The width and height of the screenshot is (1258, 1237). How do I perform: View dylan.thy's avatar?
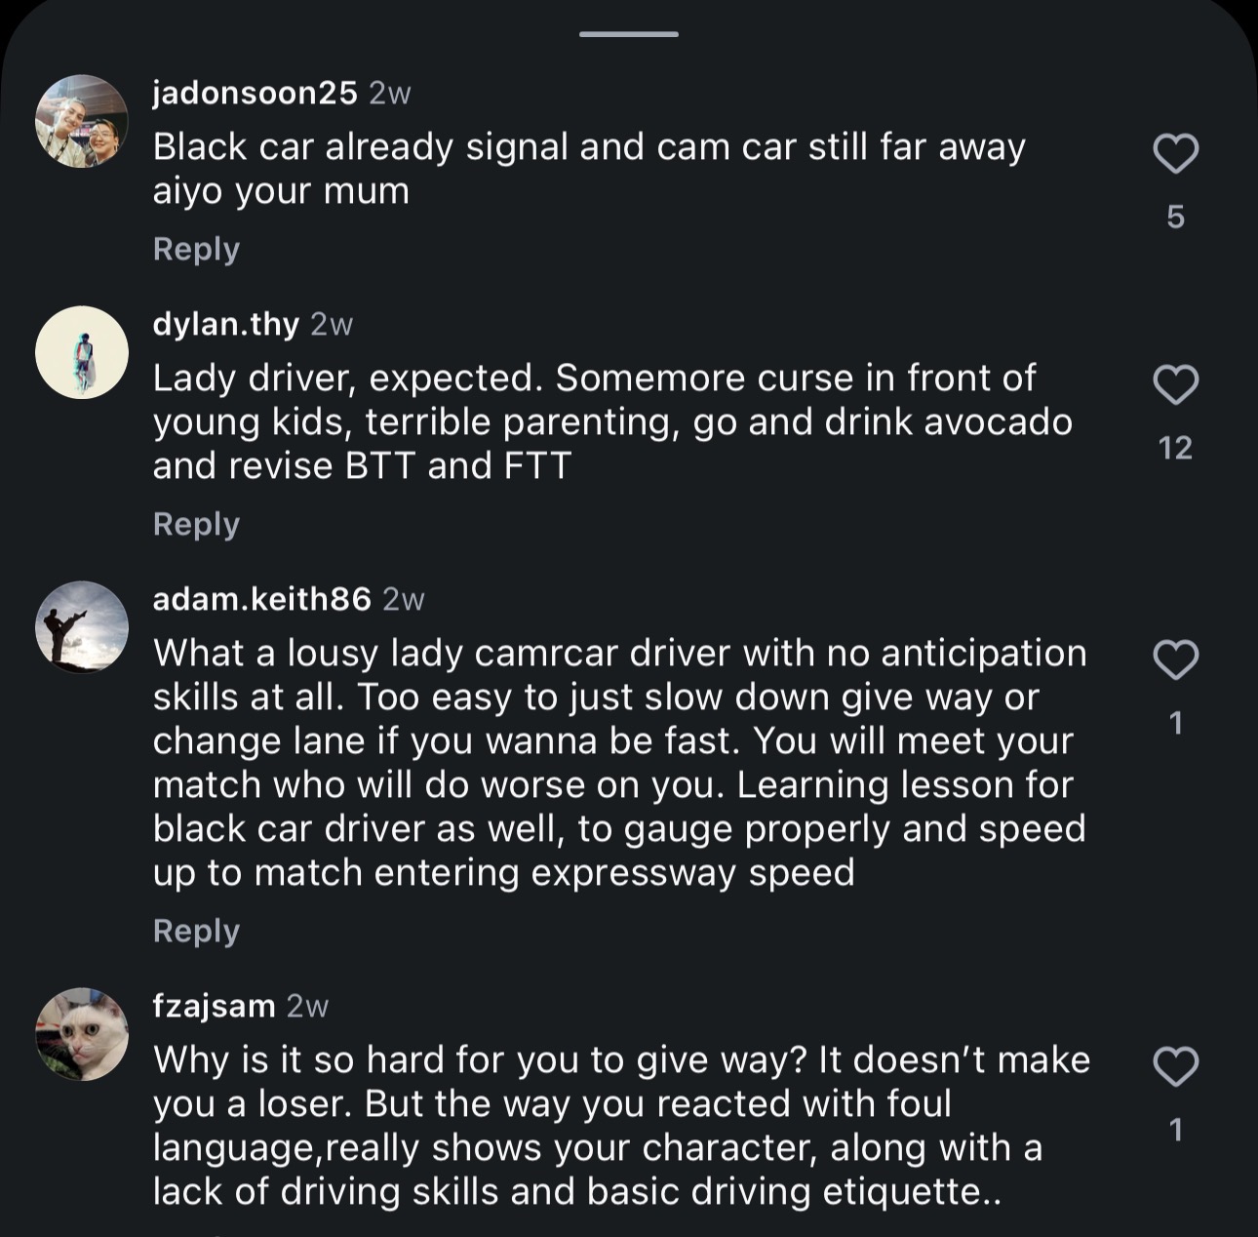pos(82,352)
